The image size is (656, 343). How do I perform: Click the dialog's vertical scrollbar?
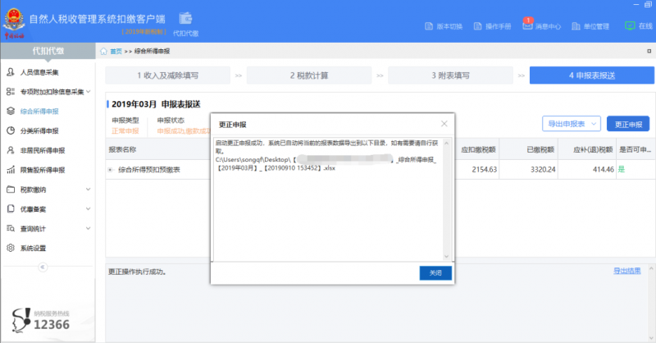[x=448, y=197]
